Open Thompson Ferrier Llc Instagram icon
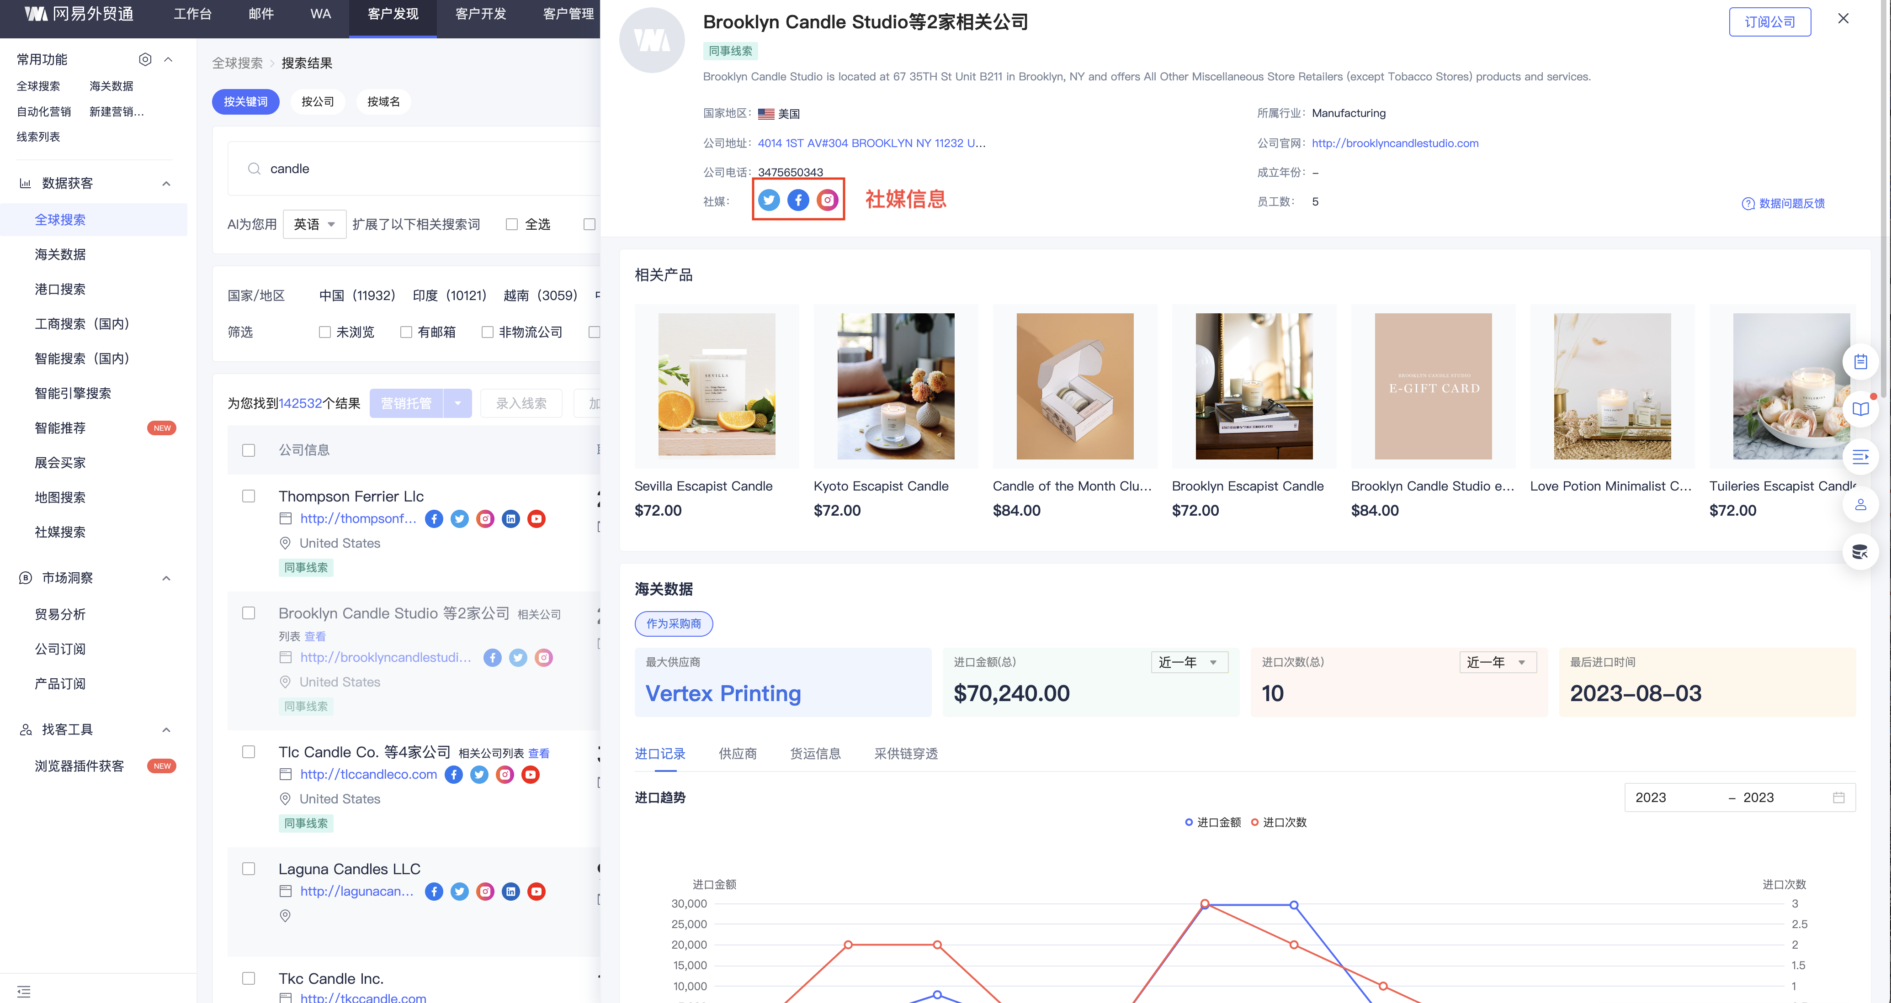This screenshot has height=1003, width=1891. [485, 519]
